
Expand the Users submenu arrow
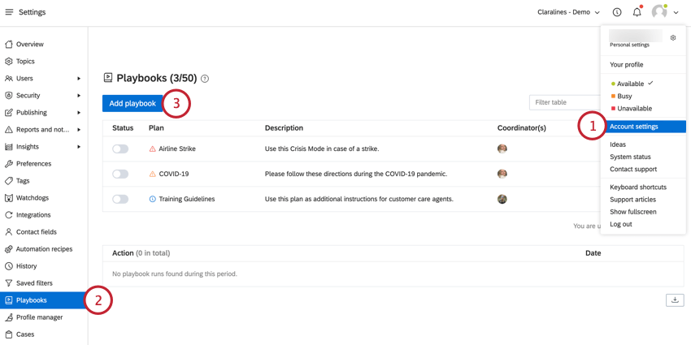[79, 78]
